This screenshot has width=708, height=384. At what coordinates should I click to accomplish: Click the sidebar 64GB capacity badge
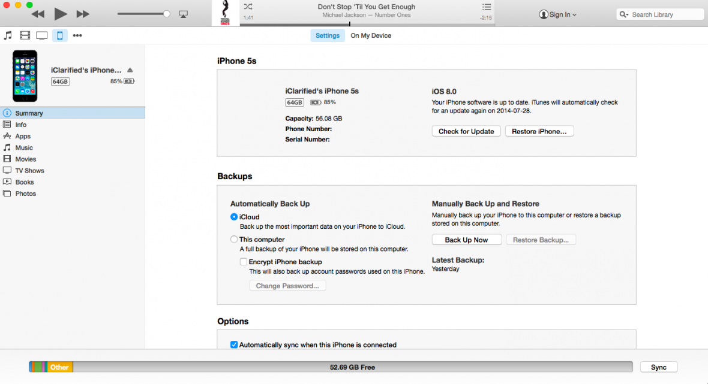(60, 81)
